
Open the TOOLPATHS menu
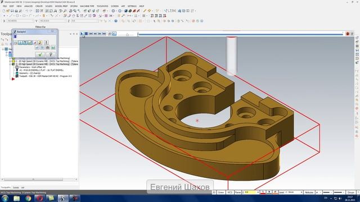tap(102, 6)
